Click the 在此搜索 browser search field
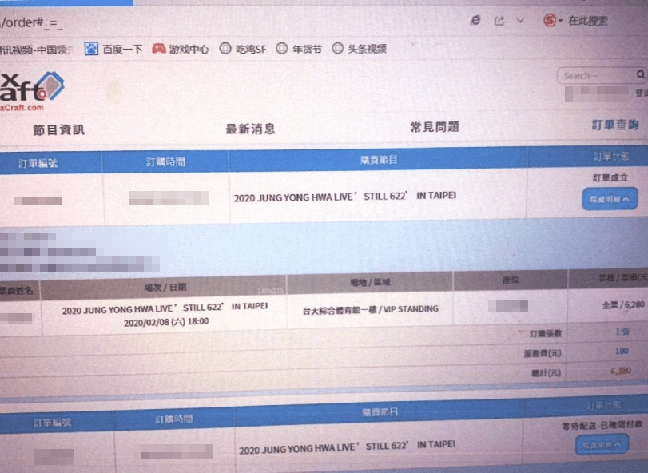 tap(588, 21)
